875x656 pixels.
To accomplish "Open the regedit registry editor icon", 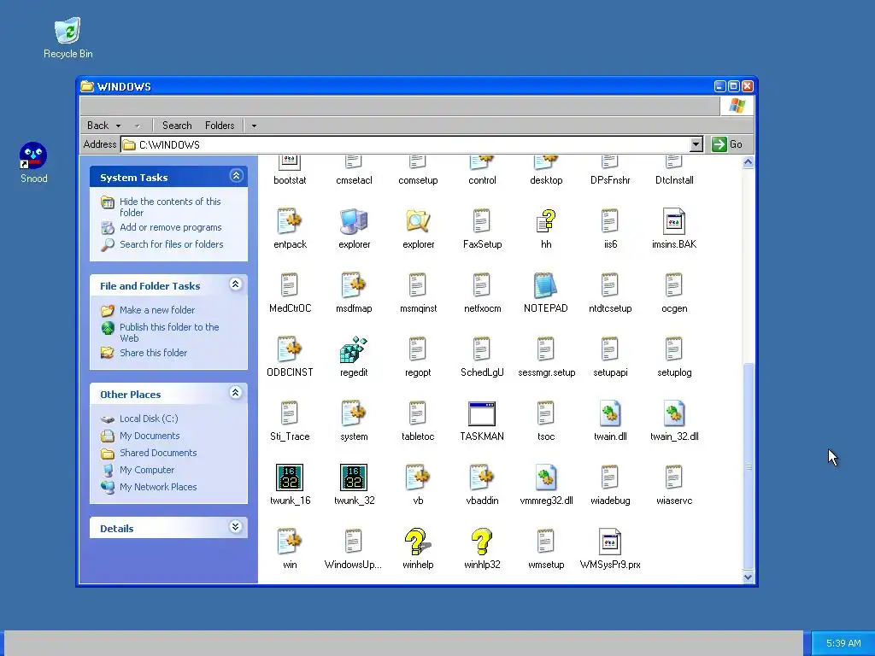I will coord(354,349).
